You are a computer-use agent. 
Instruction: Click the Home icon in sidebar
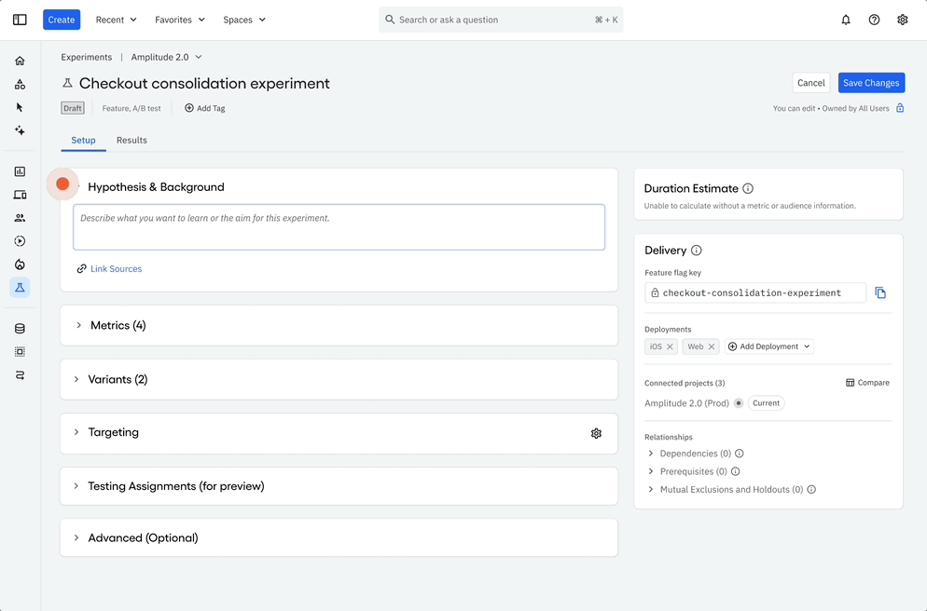coord(20,61)
